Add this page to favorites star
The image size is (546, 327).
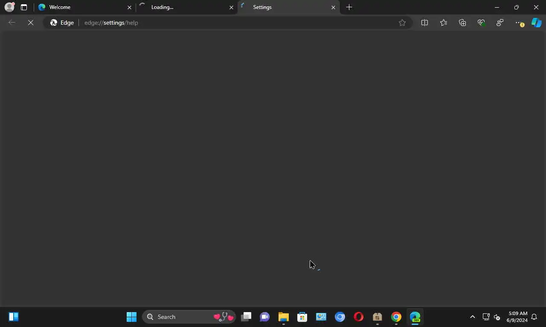(x=402, y=23)
